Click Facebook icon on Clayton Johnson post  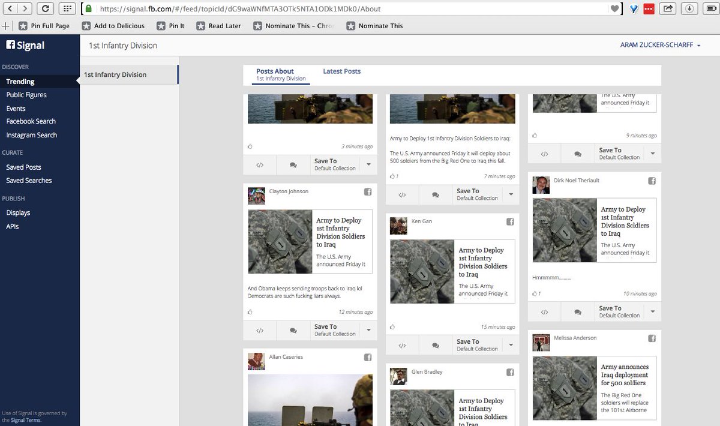click(368, 192)
